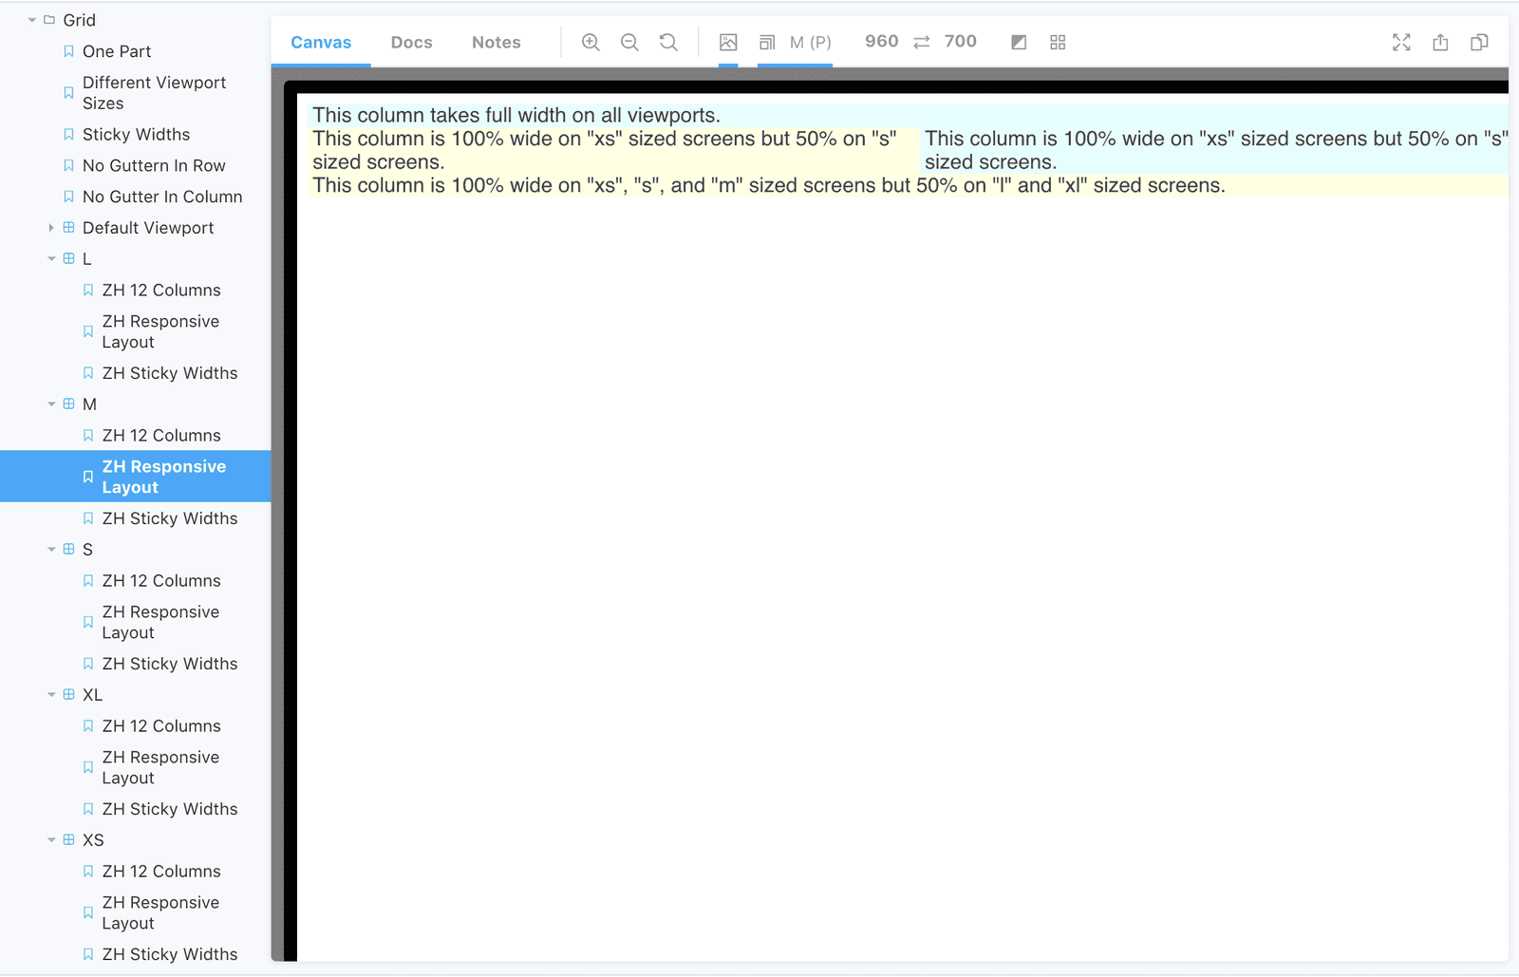The image size is (1519, 977).
Task: Select highlighted ZH Responsive Layout under M
Action: (x=135, y=477)
